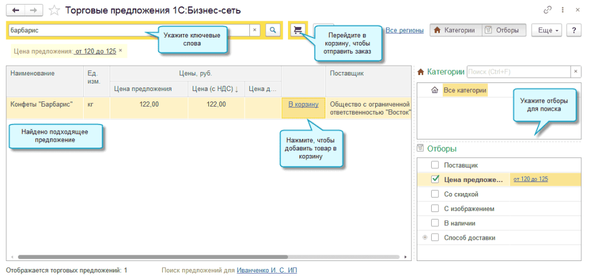
Task: Open the от 120 до 125 filter value
Action: pos(531,179)
